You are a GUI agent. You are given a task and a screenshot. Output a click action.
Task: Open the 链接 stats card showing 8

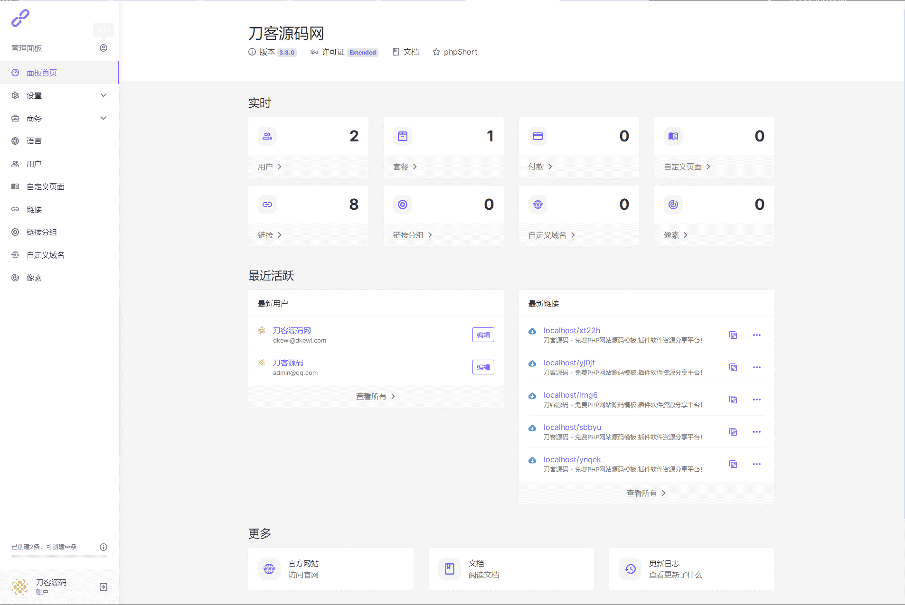[x=308, y=216]
